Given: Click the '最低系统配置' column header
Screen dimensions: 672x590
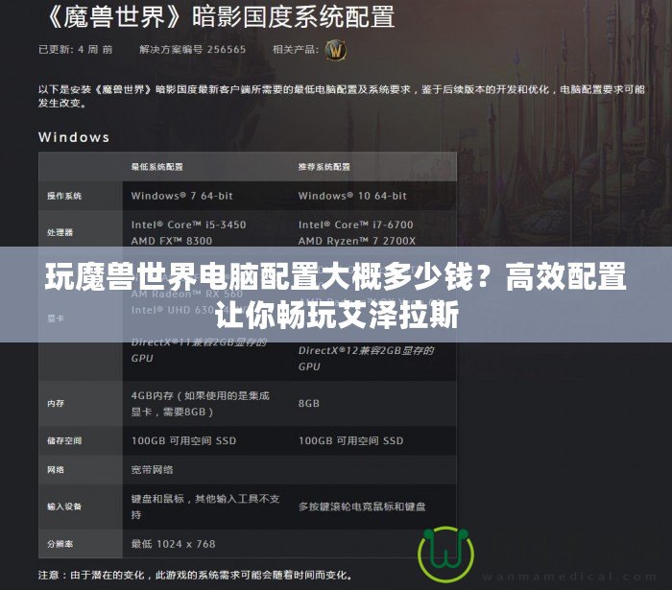Looking at the screenshot, I should 156,167.
